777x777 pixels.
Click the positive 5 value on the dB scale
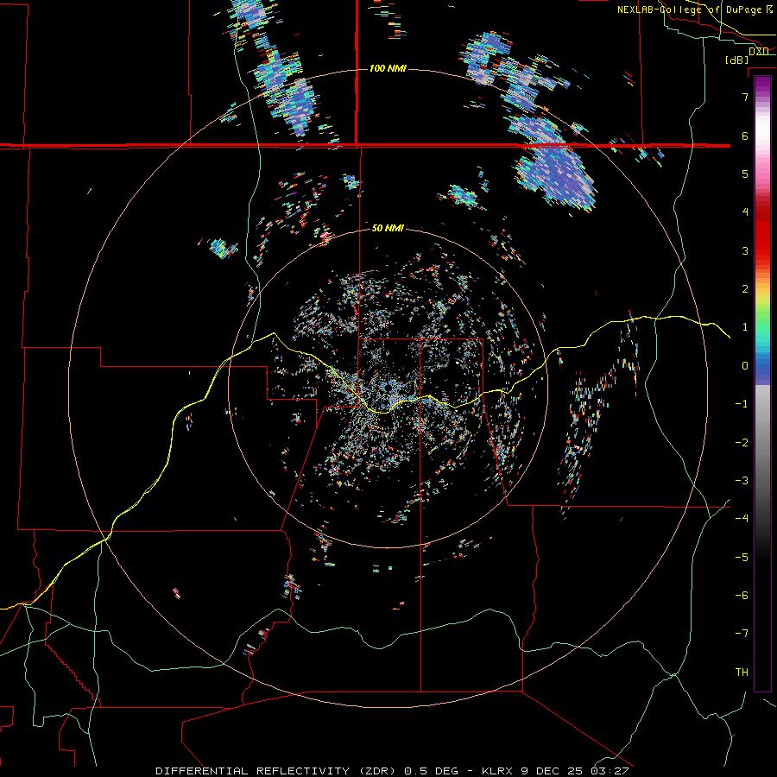pos(745,174)
